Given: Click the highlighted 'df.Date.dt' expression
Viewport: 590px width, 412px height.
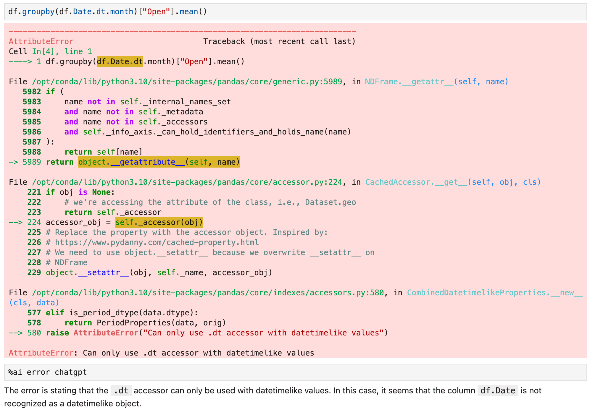Looking at the screenshot, I should tap(120, 61).
